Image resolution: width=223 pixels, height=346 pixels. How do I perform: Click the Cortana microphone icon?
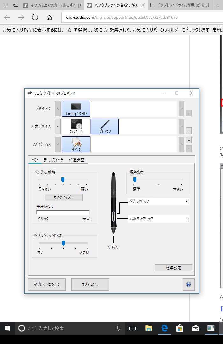point(118,328)
